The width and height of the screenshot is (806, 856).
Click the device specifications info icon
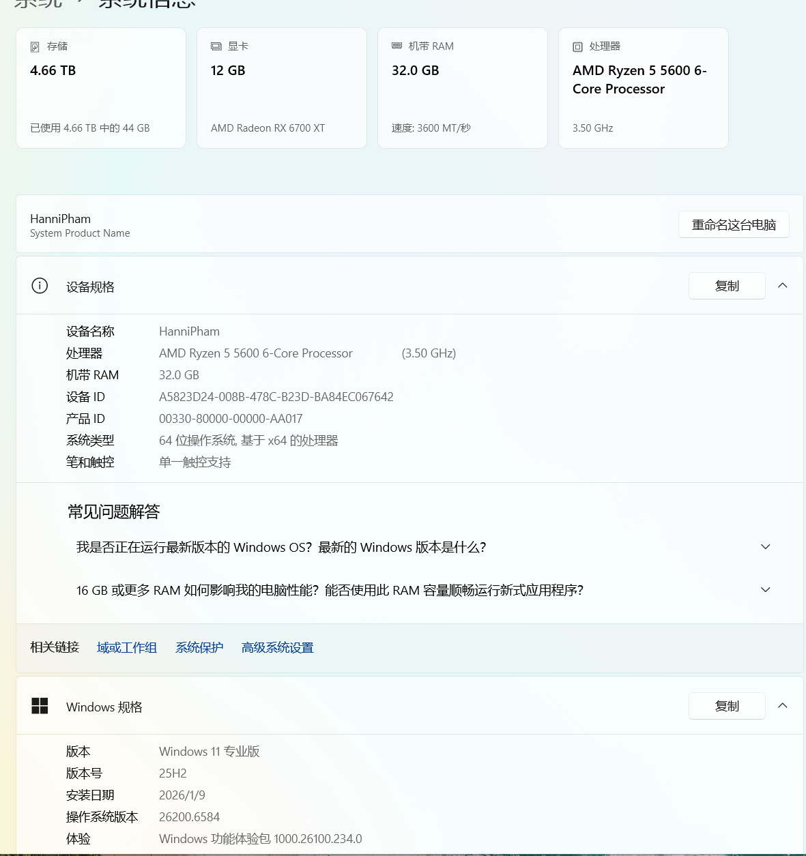(x=40, y=286)
